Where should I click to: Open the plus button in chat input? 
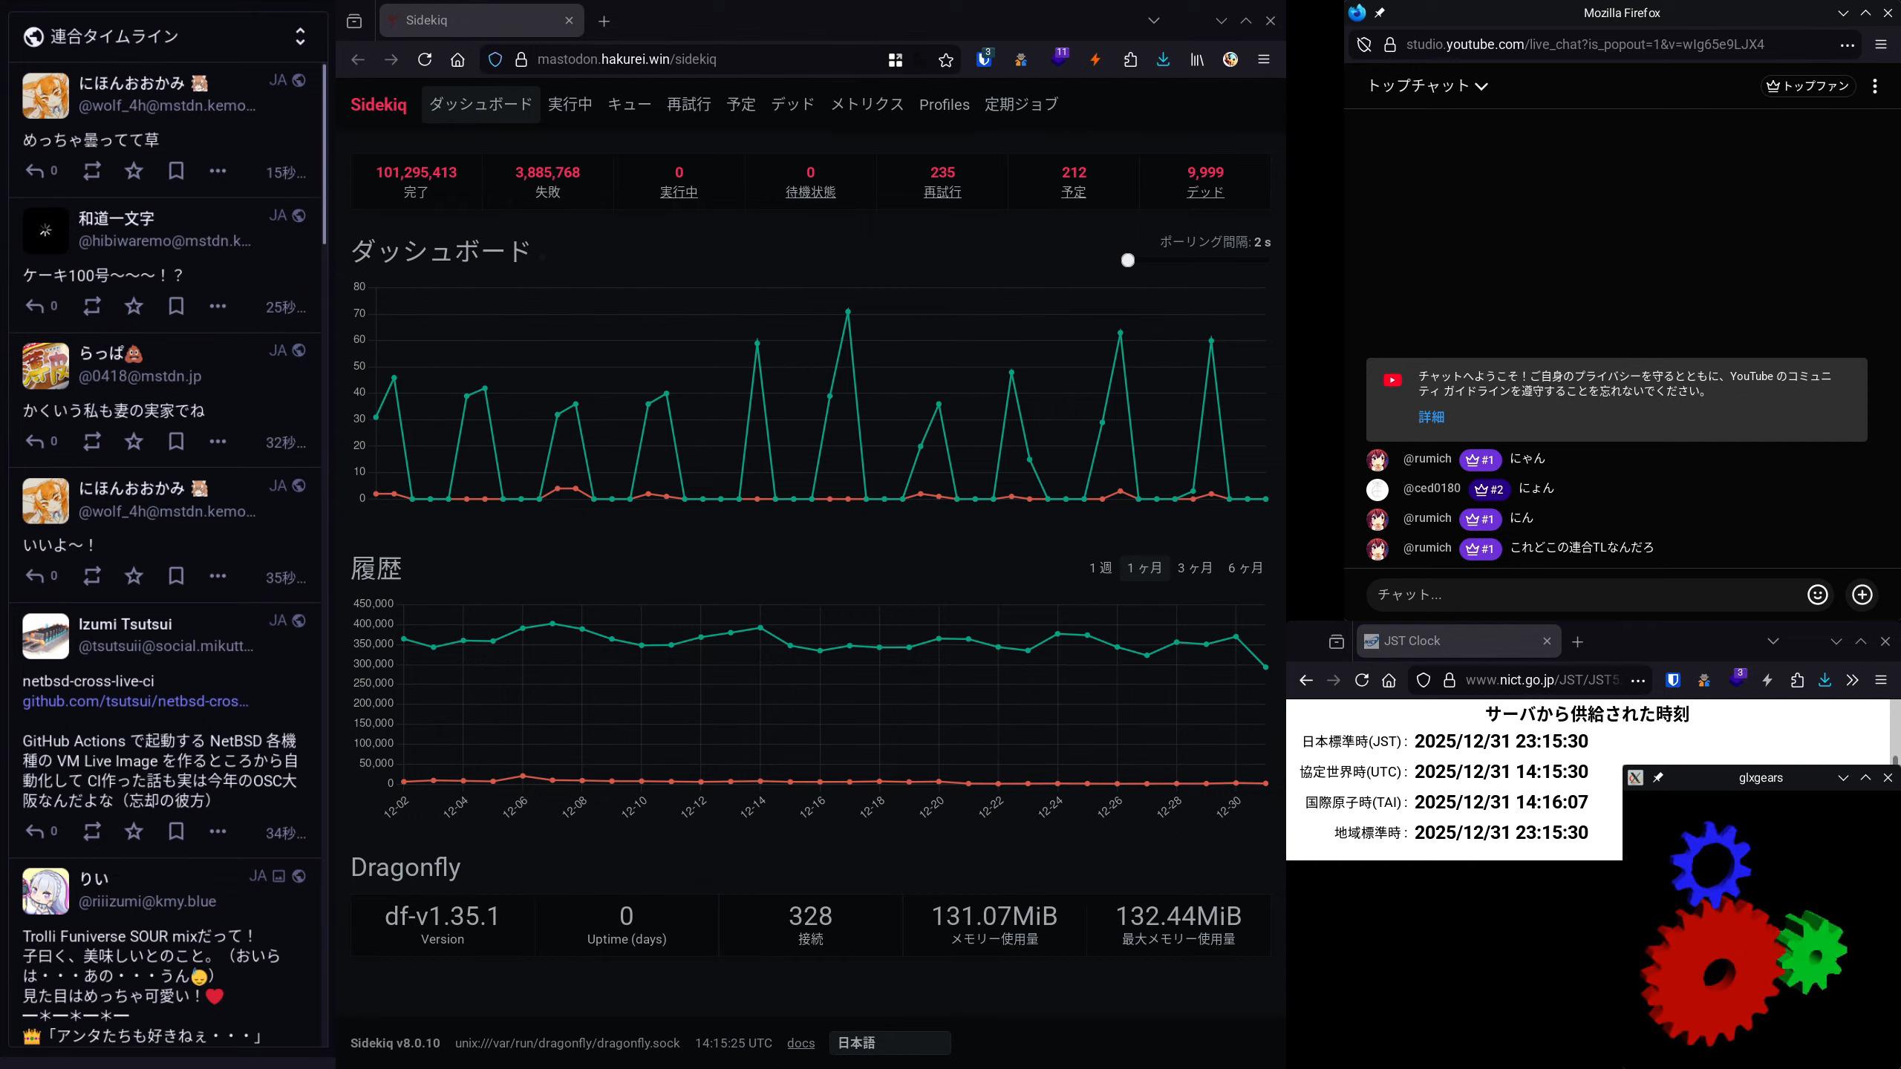coord(1862,595)
